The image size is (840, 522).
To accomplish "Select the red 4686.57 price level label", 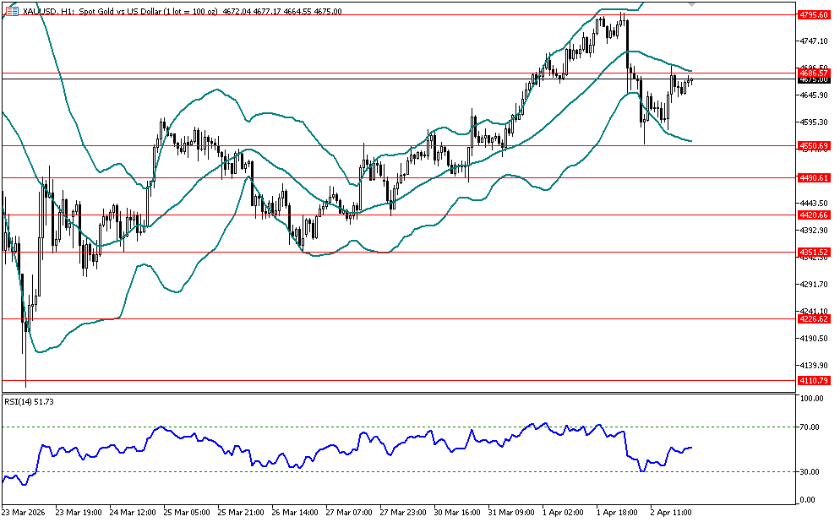I will coord(815,73).
